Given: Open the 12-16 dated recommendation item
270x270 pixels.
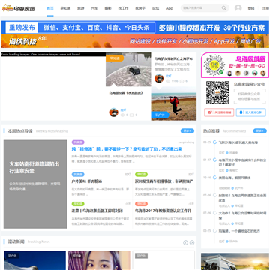Looking at the screenshot, I should tap(235, 178).
